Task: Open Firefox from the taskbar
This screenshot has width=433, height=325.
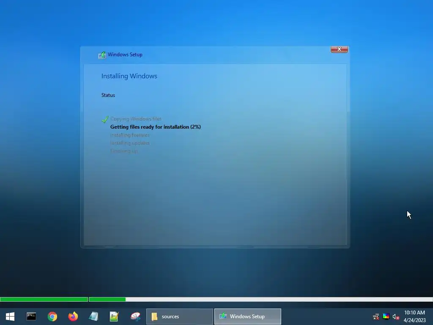Action: pyautogui.click(x=73, y=317)
